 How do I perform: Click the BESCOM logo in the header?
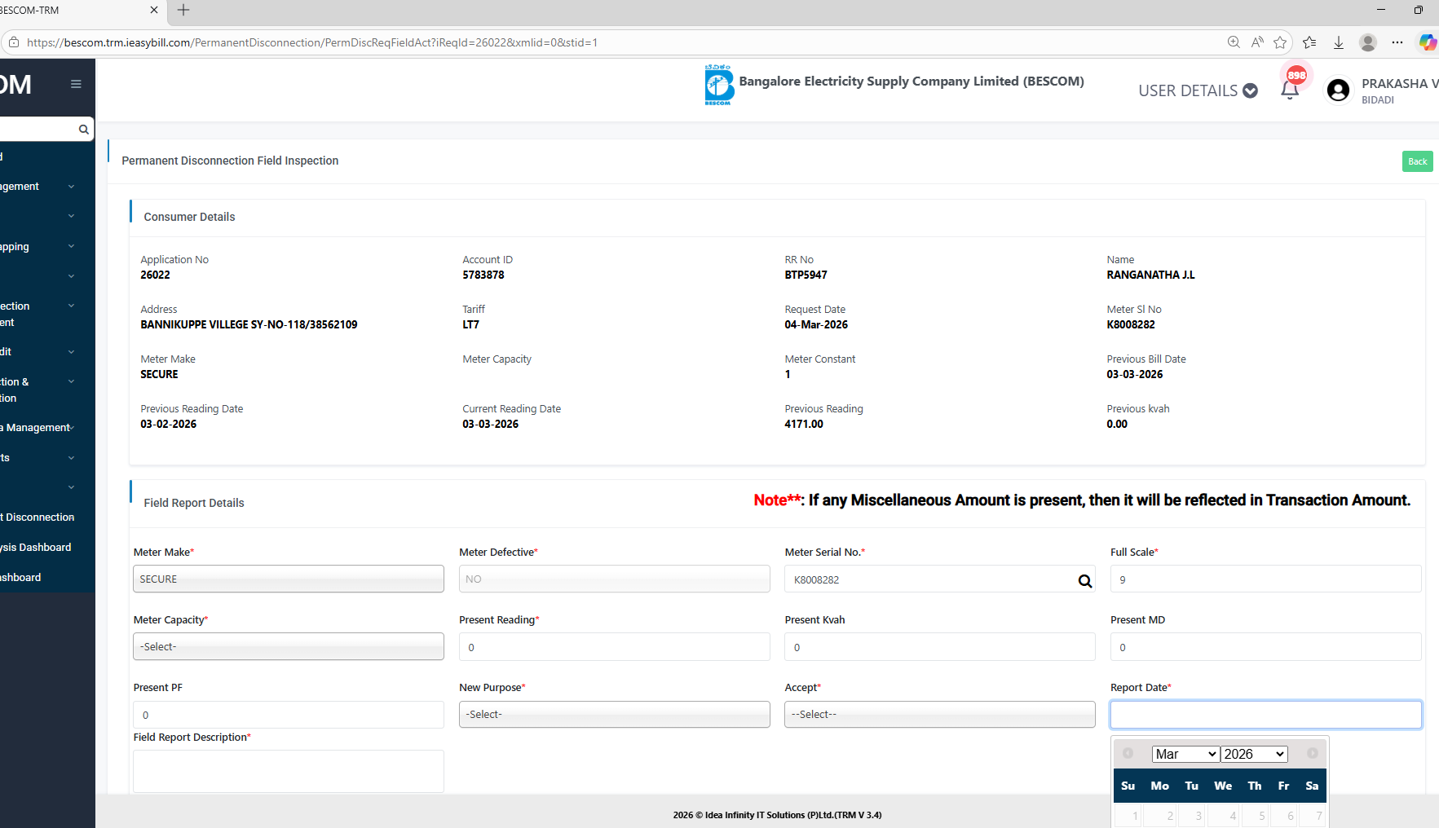[x=719, y=85]
